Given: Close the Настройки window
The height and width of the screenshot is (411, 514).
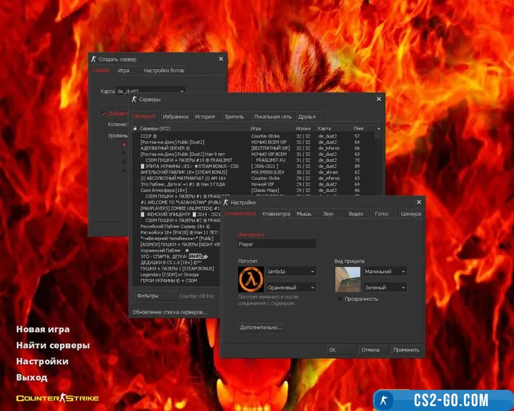Looking at the screenshot, I should click(x=419, y=202).
